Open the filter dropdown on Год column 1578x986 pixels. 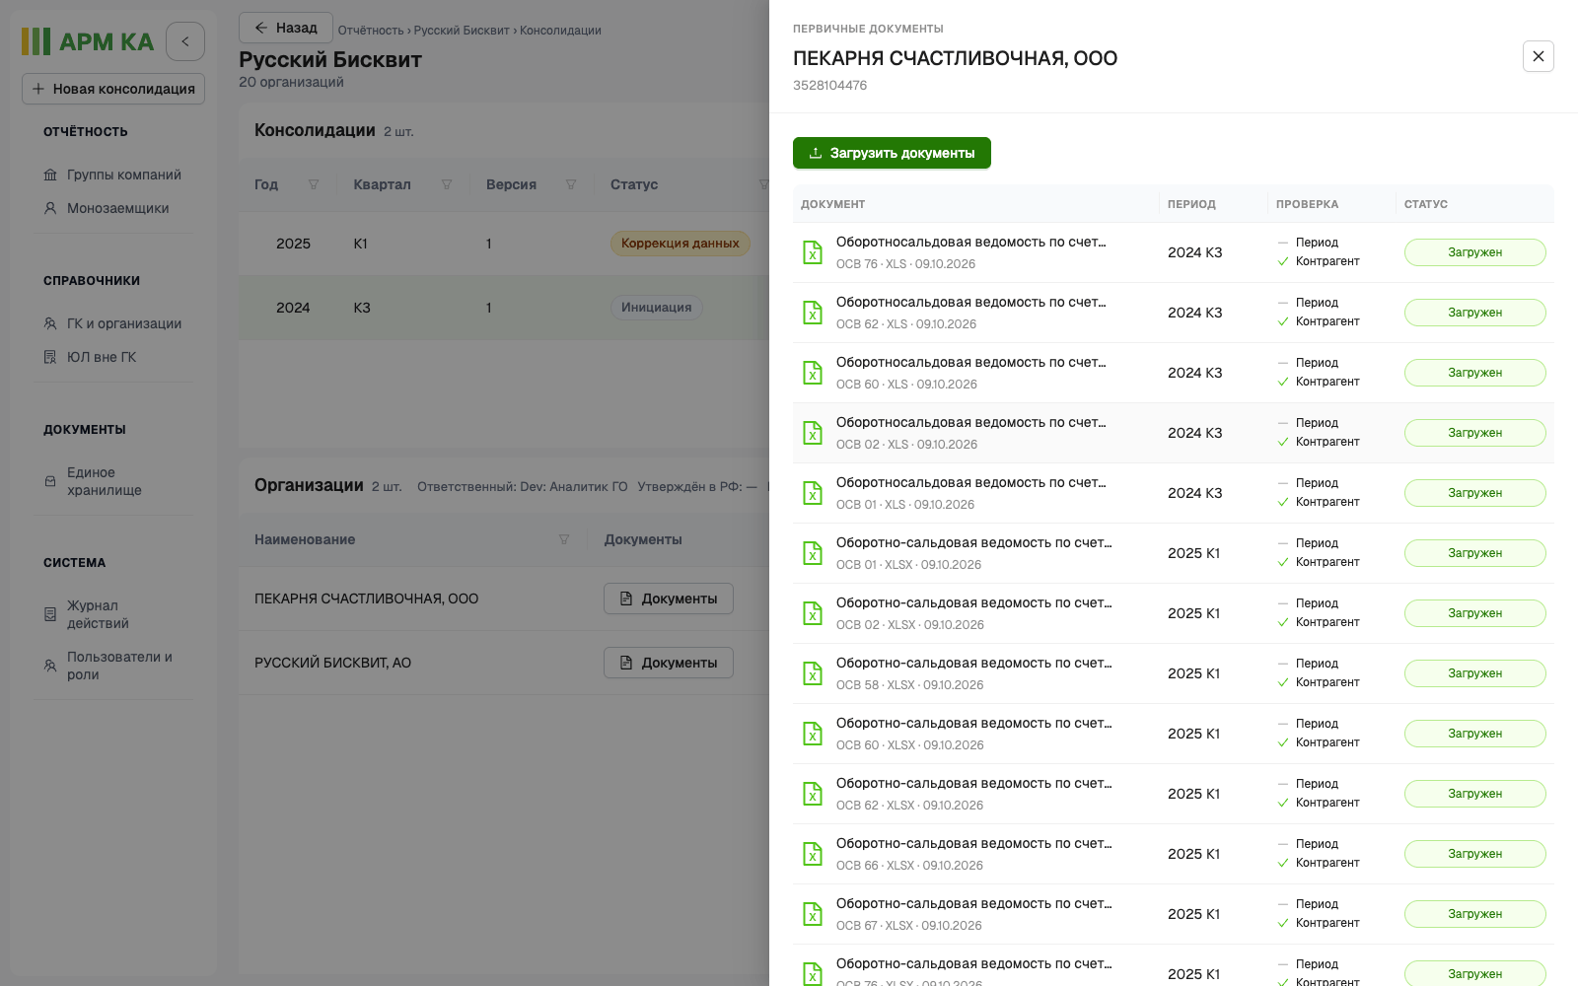(x=314, y=184)
